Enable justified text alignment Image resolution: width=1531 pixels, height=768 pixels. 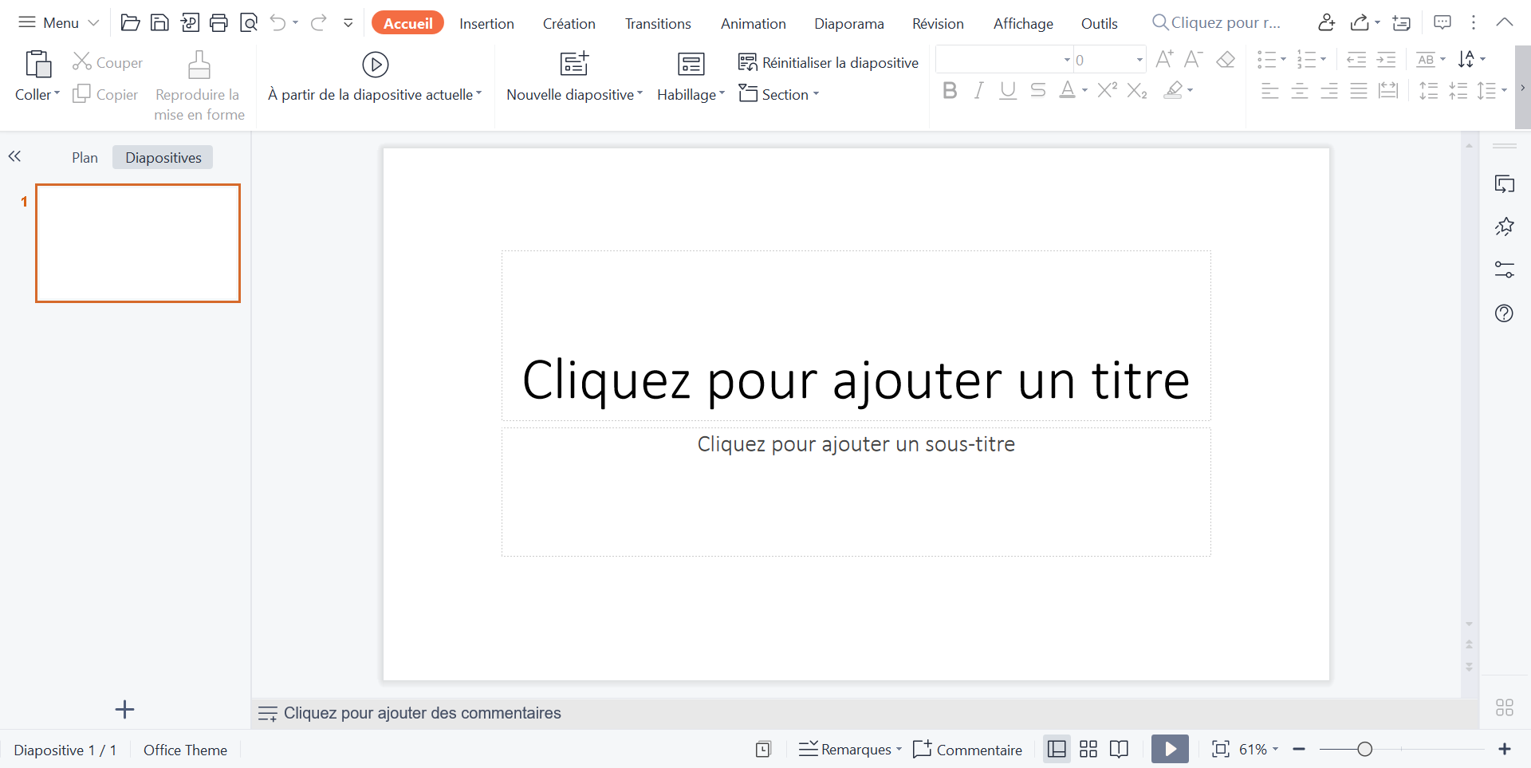pos(1358,90)
